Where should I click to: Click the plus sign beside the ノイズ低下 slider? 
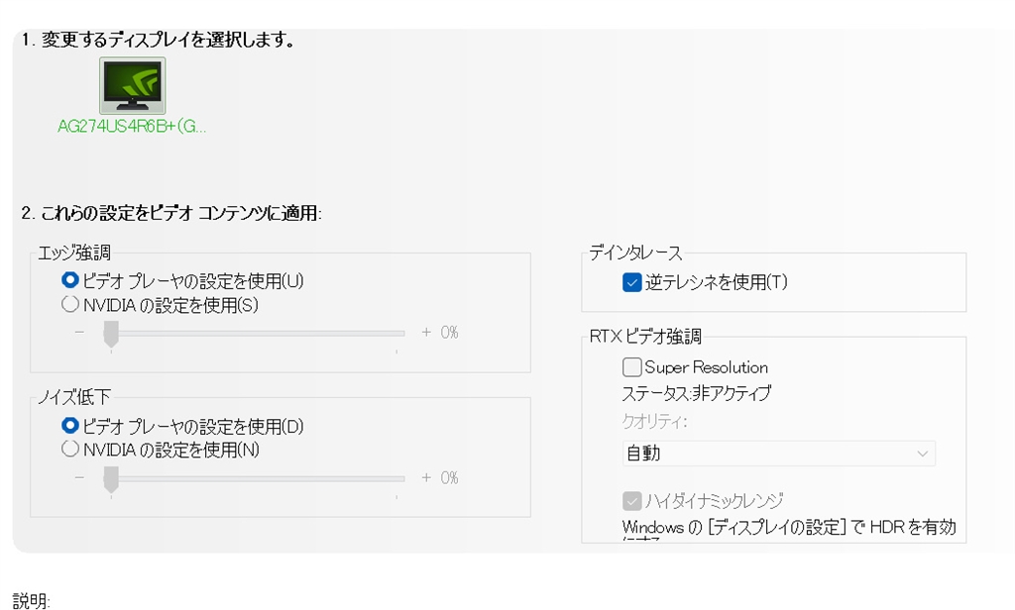click(x=426, y=478)
